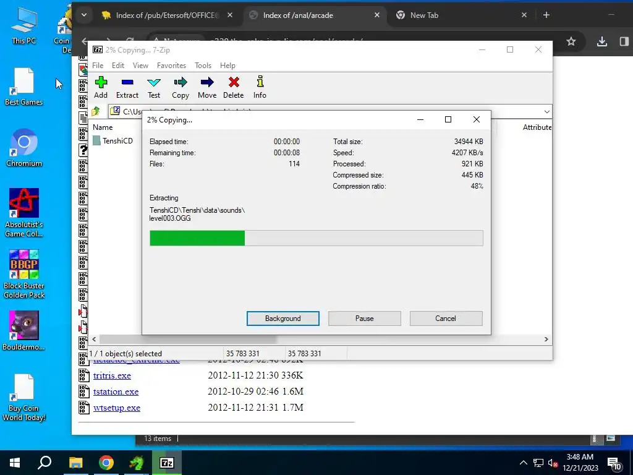The image size is (633, 475).
Task: Click the muted volume tray icon
Action: point(553,463)
